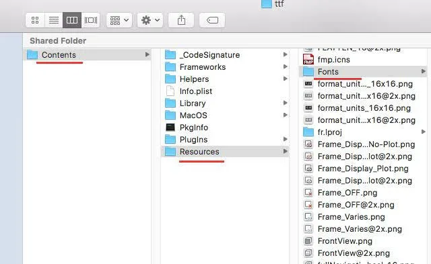Switch to gallery/cover flow view
Screen dimensions: 431x264
(91, 20)
